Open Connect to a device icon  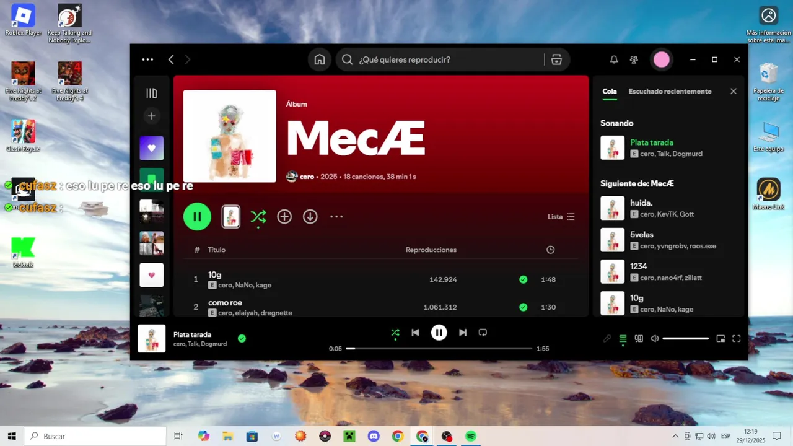pos(639,339)
